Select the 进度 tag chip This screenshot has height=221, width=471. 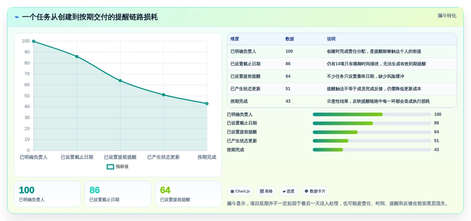[x=288, y=191]
